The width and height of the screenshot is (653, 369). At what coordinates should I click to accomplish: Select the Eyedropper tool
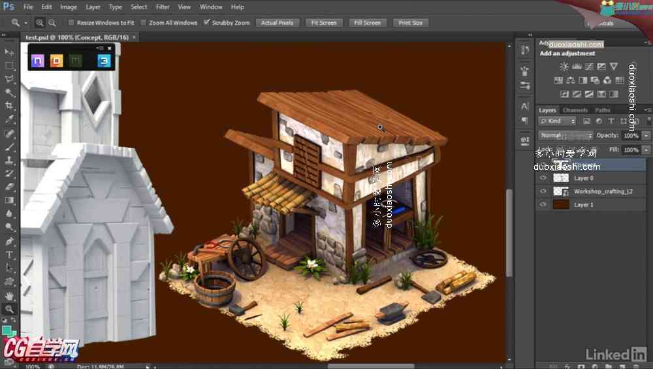[9, 120]
